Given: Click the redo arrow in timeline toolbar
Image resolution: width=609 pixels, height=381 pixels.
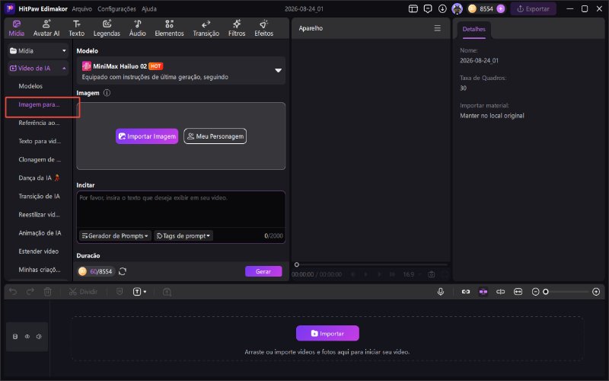Looking at the screenshot, I should coord(30,292).
